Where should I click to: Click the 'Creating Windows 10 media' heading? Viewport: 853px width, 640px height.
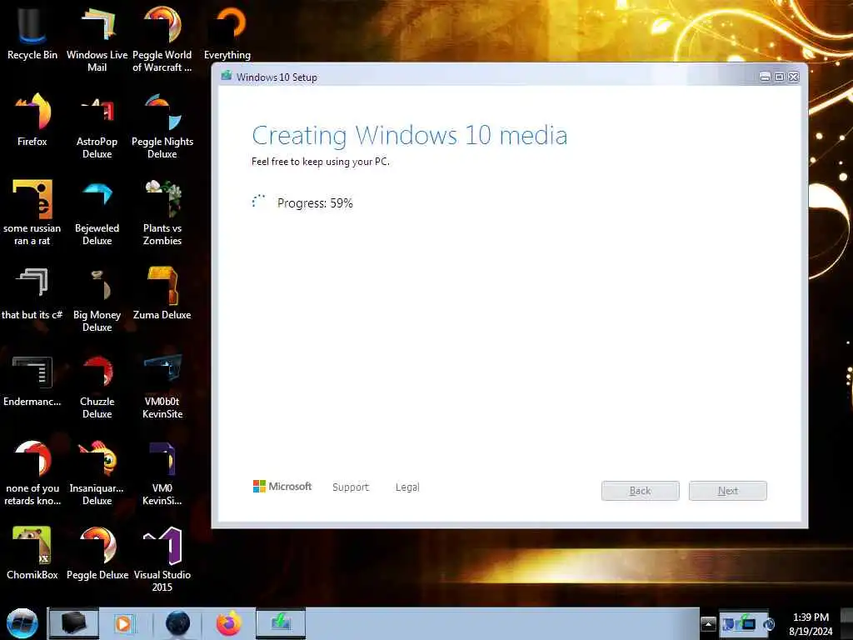pos(410,136)
